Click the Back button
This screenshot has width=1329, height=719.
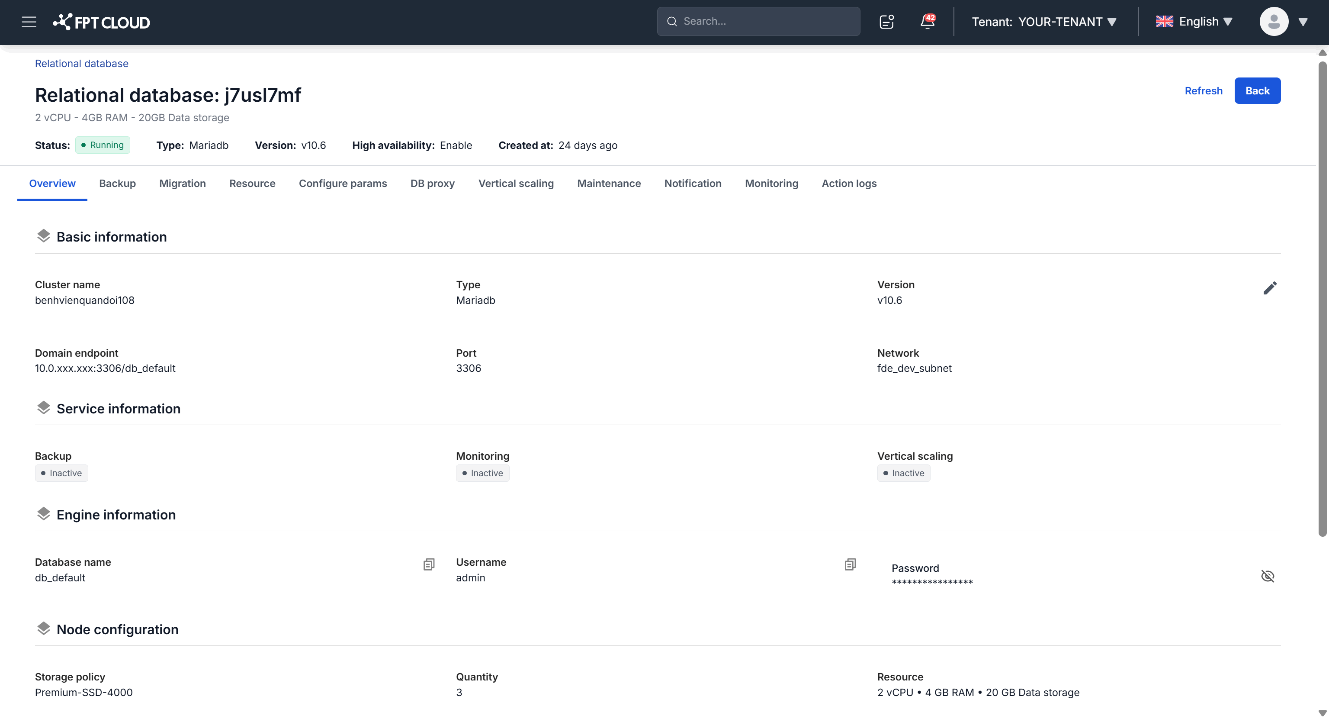coord(1257,91)
